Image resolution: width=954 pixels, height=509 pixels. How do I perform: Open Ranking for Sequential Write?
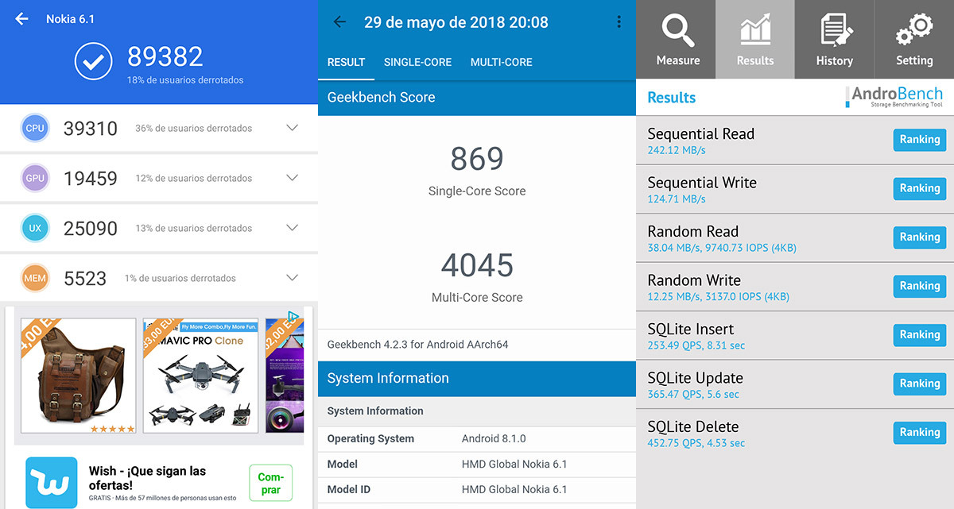pyautogui.click(x=920, y=188)
